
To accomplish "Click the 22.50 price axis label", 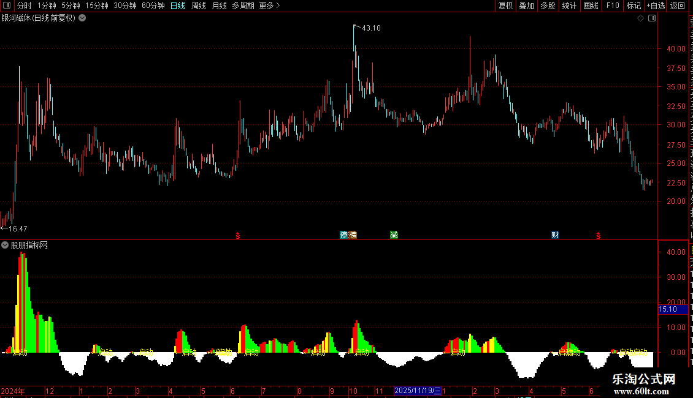I will coord(676,182).
